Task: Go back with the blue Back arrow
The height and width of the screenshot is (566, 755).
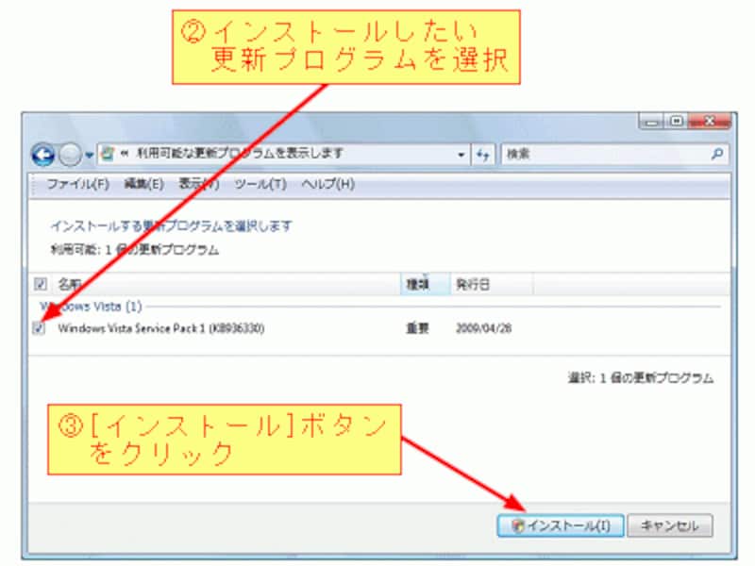Action: pyautogui.click(x=42, y=155)
